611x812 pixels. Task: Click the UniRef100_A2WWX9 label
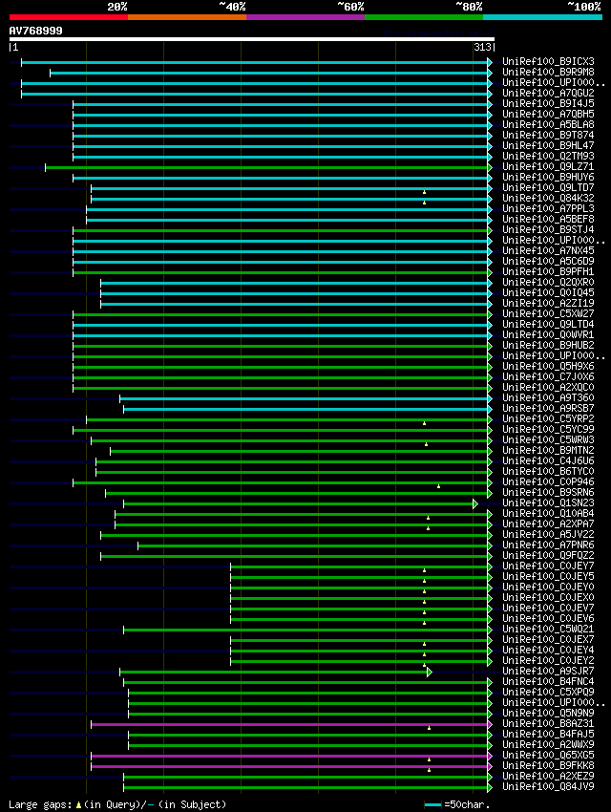[548, 745]
